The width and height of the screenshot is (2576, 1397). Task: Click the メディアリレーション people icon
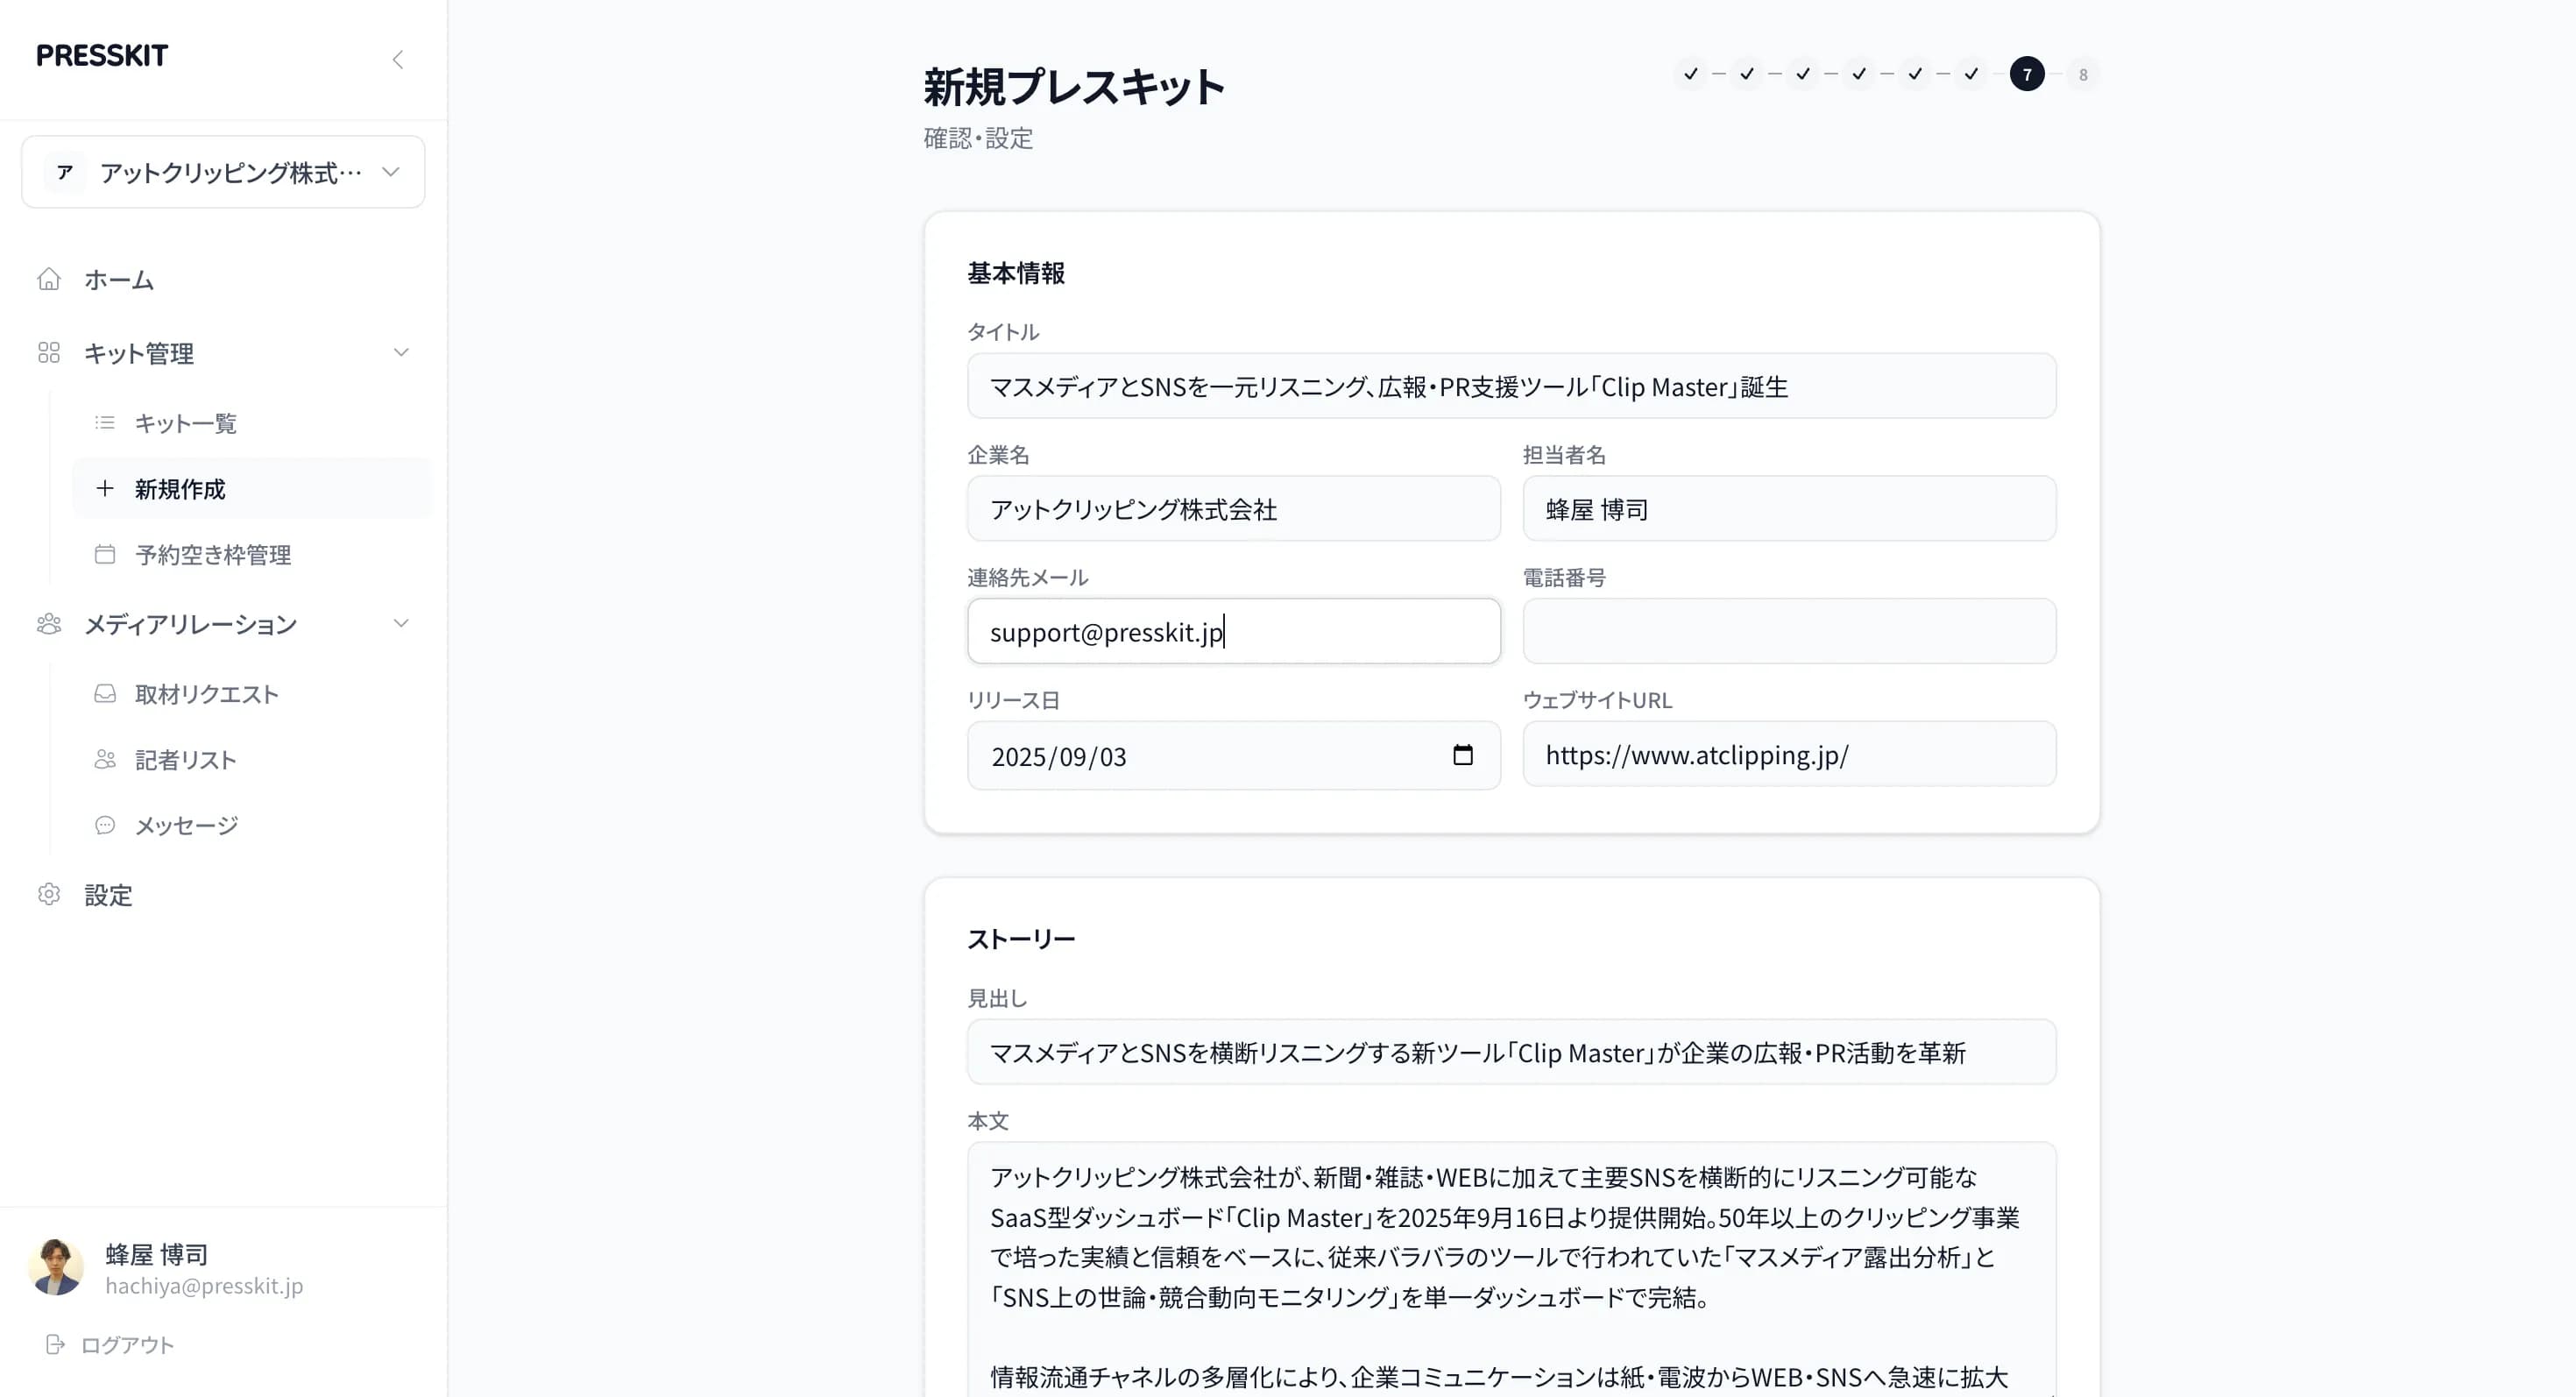pos(49,624)
